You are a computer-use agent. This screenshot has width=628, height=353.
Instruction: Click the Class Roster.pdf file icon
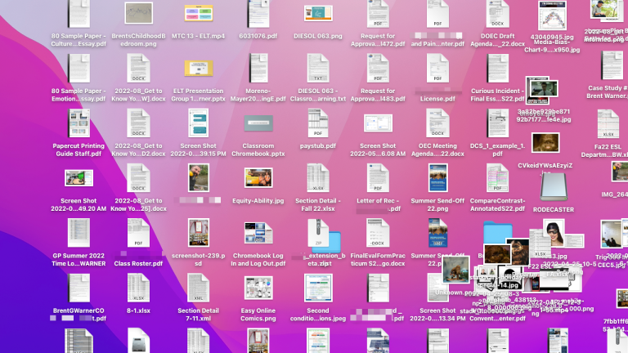click(x=138, y=237)
